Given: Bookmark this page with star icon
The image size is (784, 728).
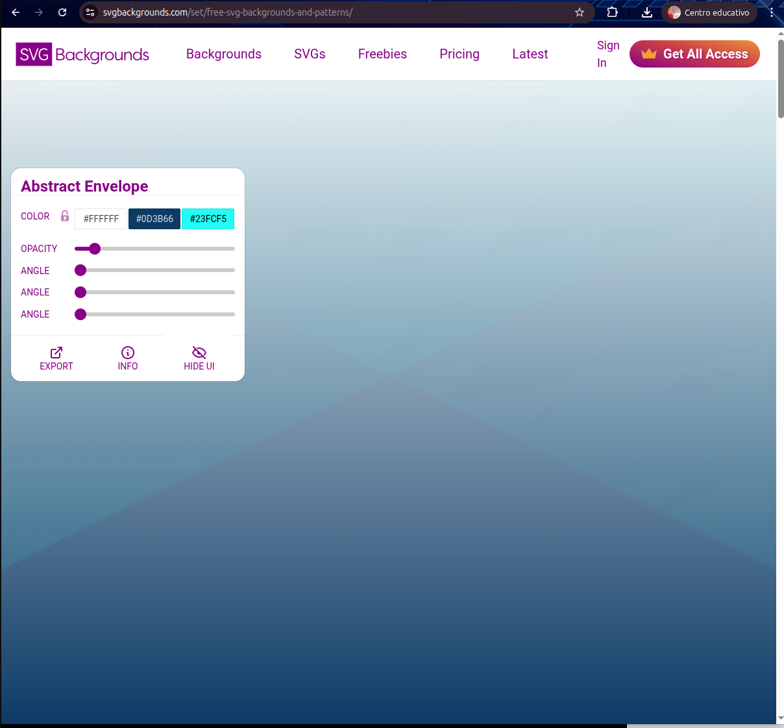Looking at the screenshot, I should tap(580, 12).
